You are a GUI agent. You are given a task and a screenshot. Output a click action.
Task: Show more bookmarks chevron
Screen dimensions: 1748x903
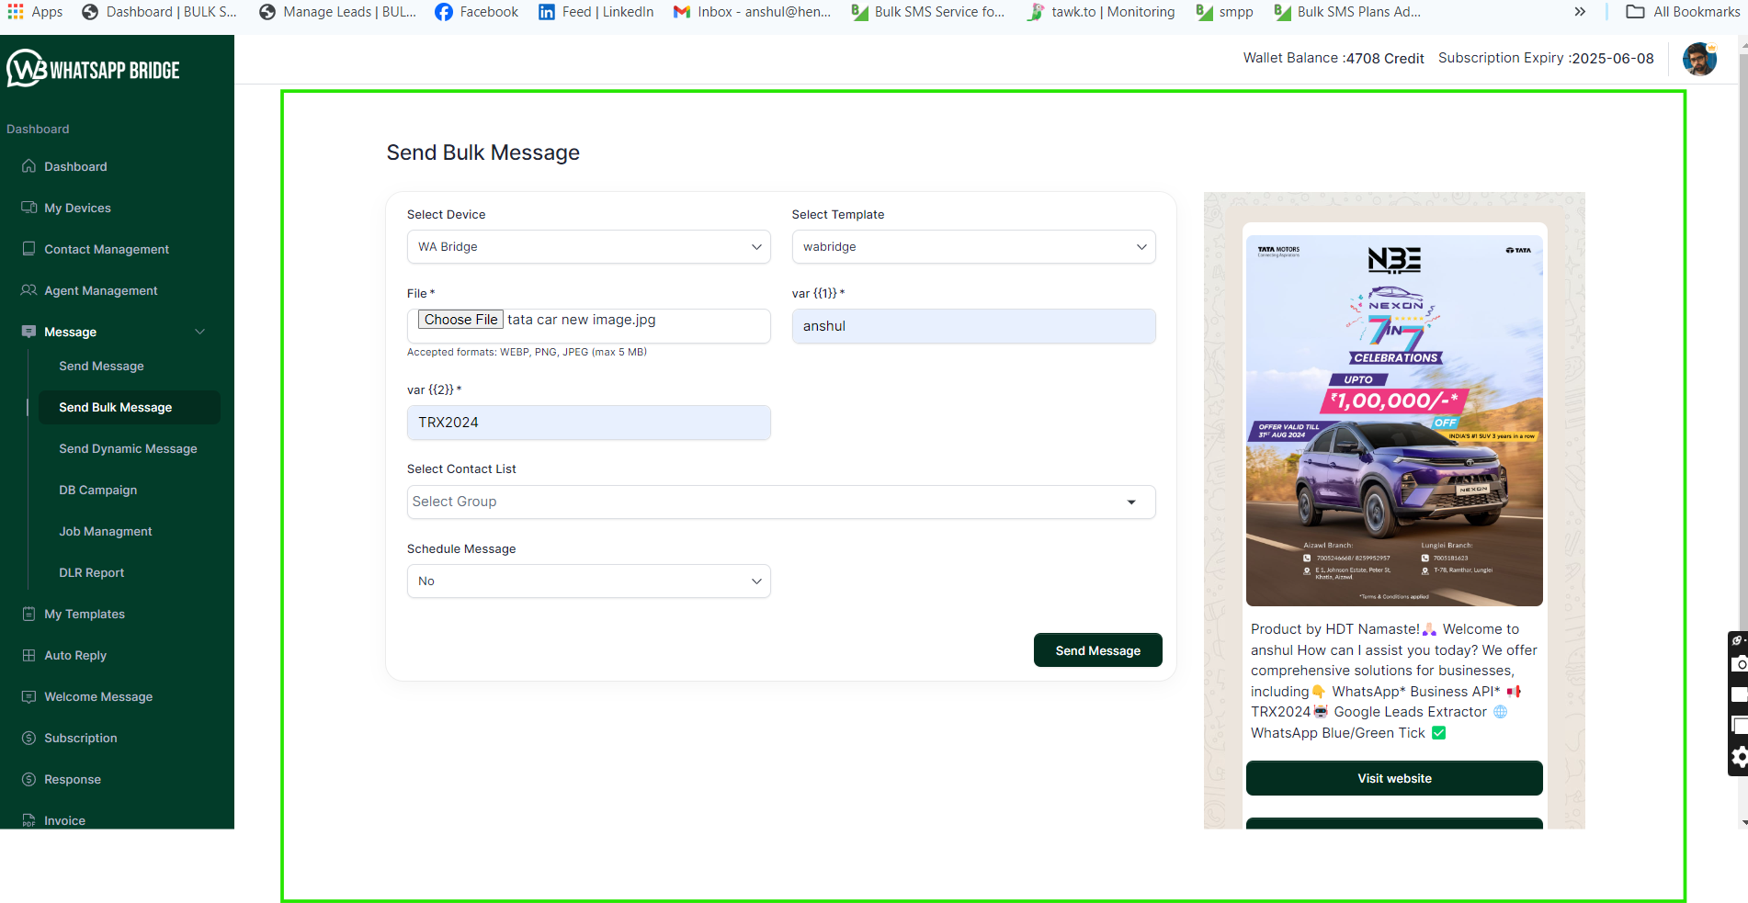click(1580, 12)
